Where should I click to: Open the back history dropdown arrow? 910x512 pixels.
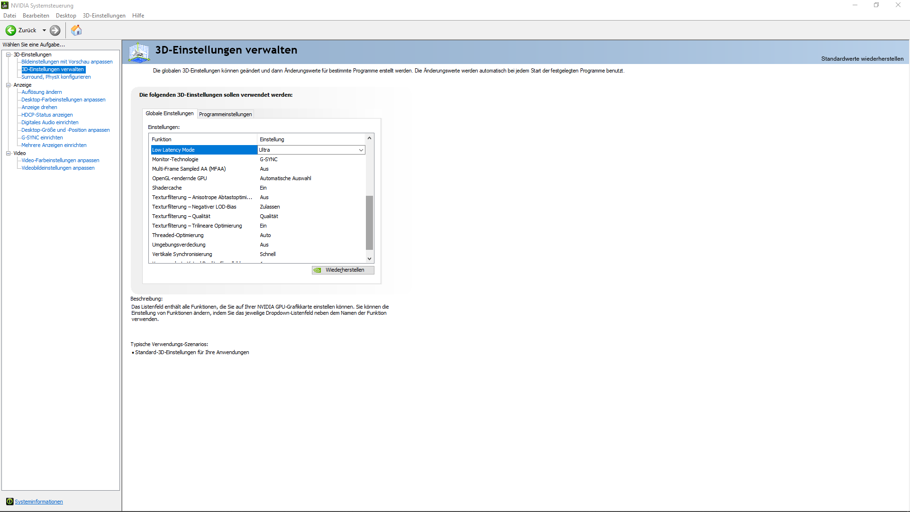tap(44, 30)
